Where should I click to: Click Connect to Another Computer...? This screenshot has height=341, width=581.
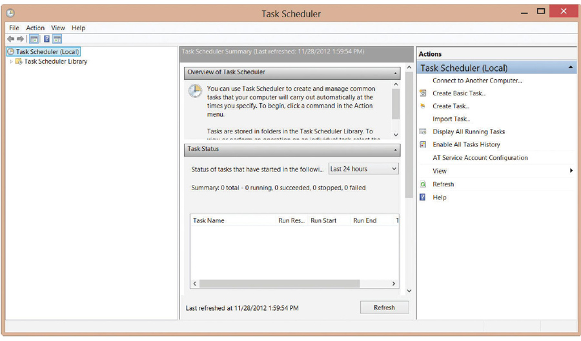click(x=477, y=81)
